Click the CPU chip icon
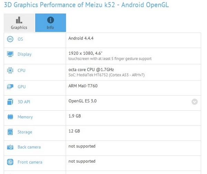This screenshot has width=207, height=174. coord(10,70)
